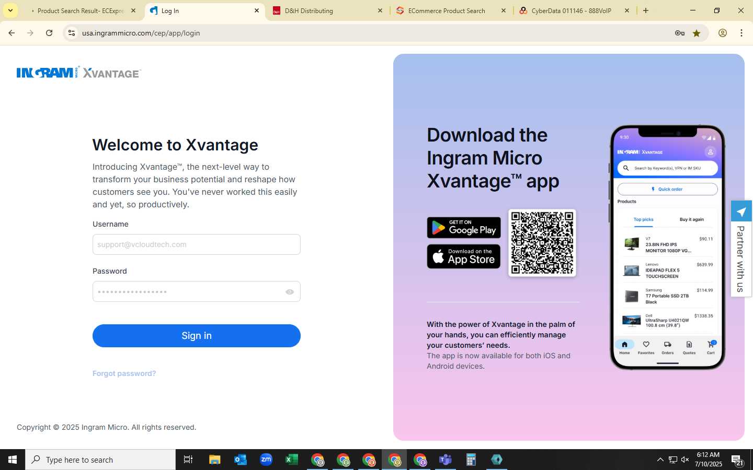Click the phone app mockup image
Image resolution: width=753 pixels, height=470 pixels.
click(667, 247)
